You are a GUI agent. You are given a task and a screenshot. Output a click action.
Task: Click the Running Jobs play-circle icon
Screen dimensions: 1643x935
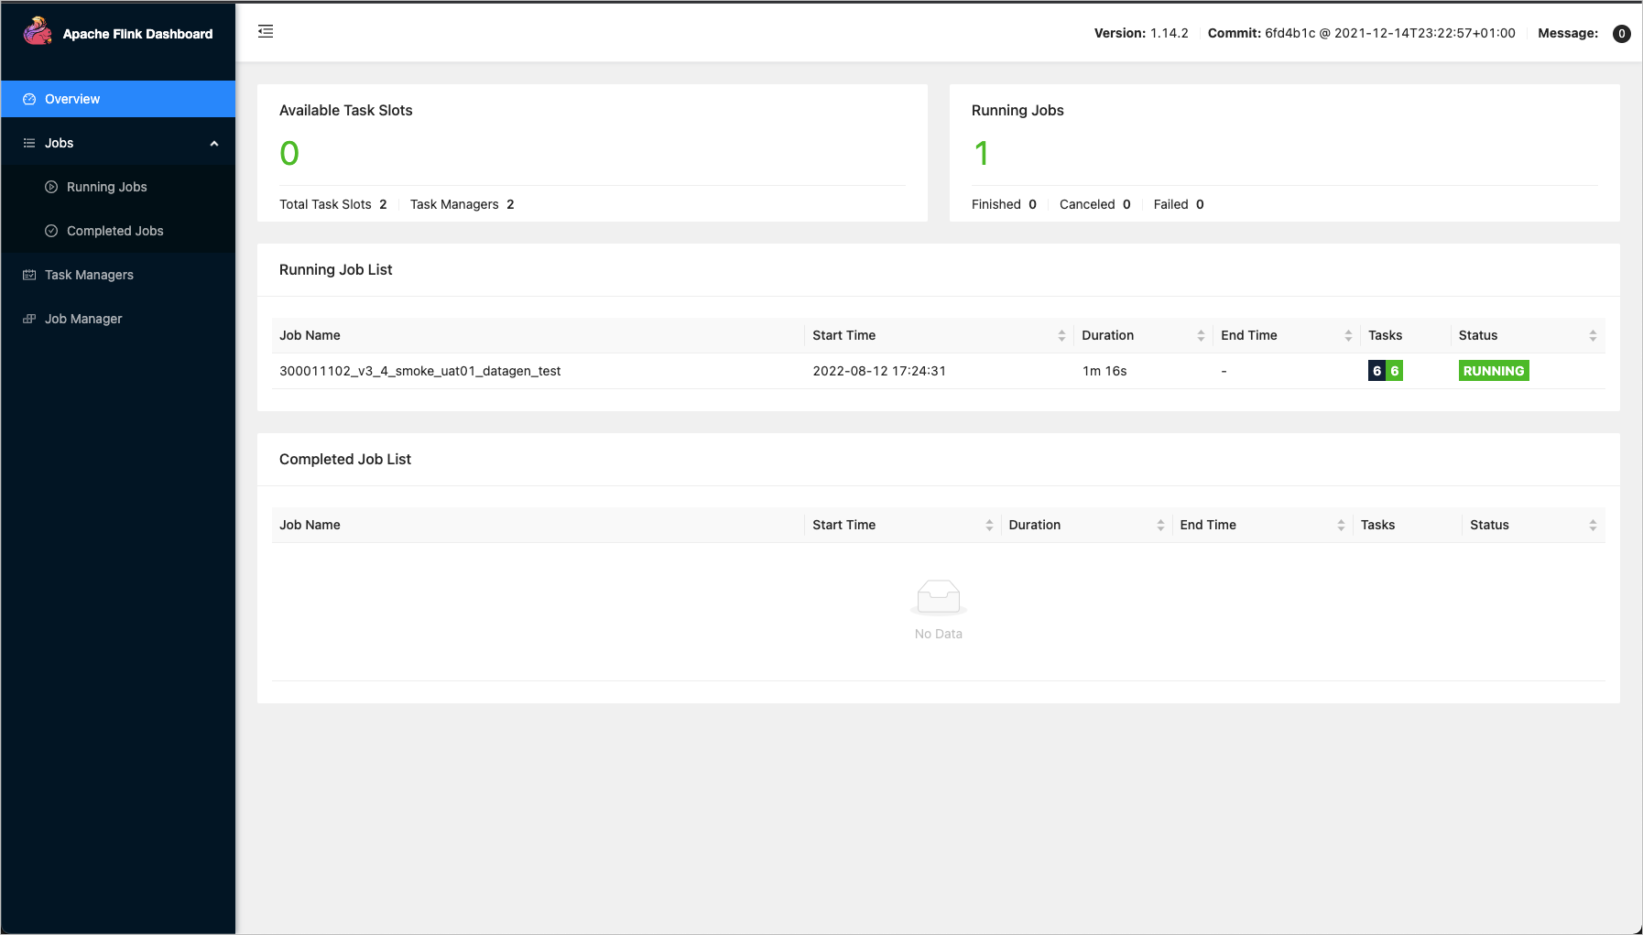click(51, 187)
